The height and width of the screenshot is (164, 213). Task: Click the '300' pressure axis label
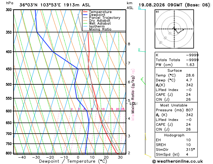[9, 10]
